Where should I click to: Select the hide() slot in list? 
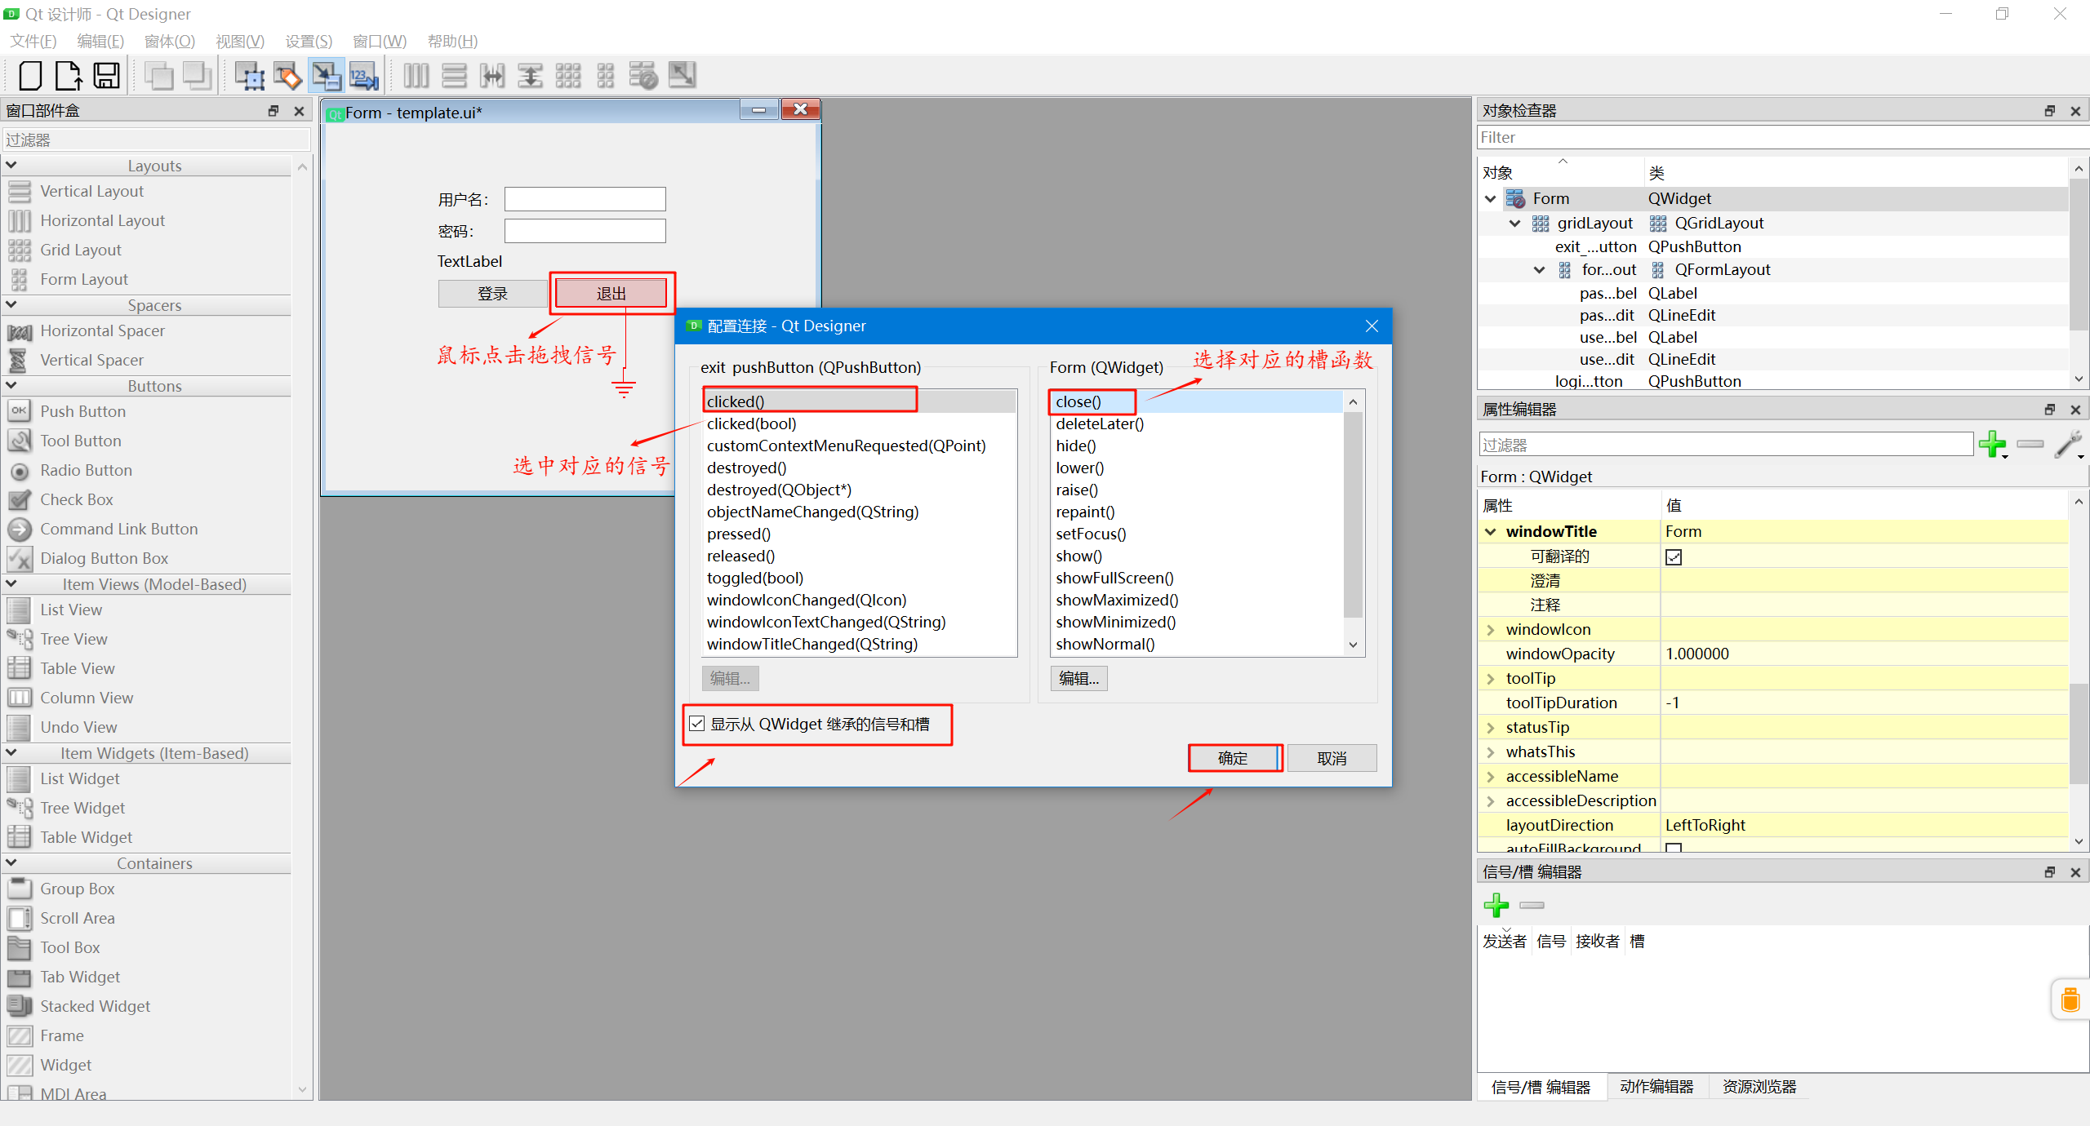(1076, 446)
